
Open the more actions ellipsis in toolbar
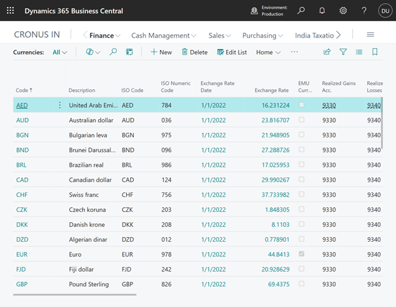[x=294, y=52]
